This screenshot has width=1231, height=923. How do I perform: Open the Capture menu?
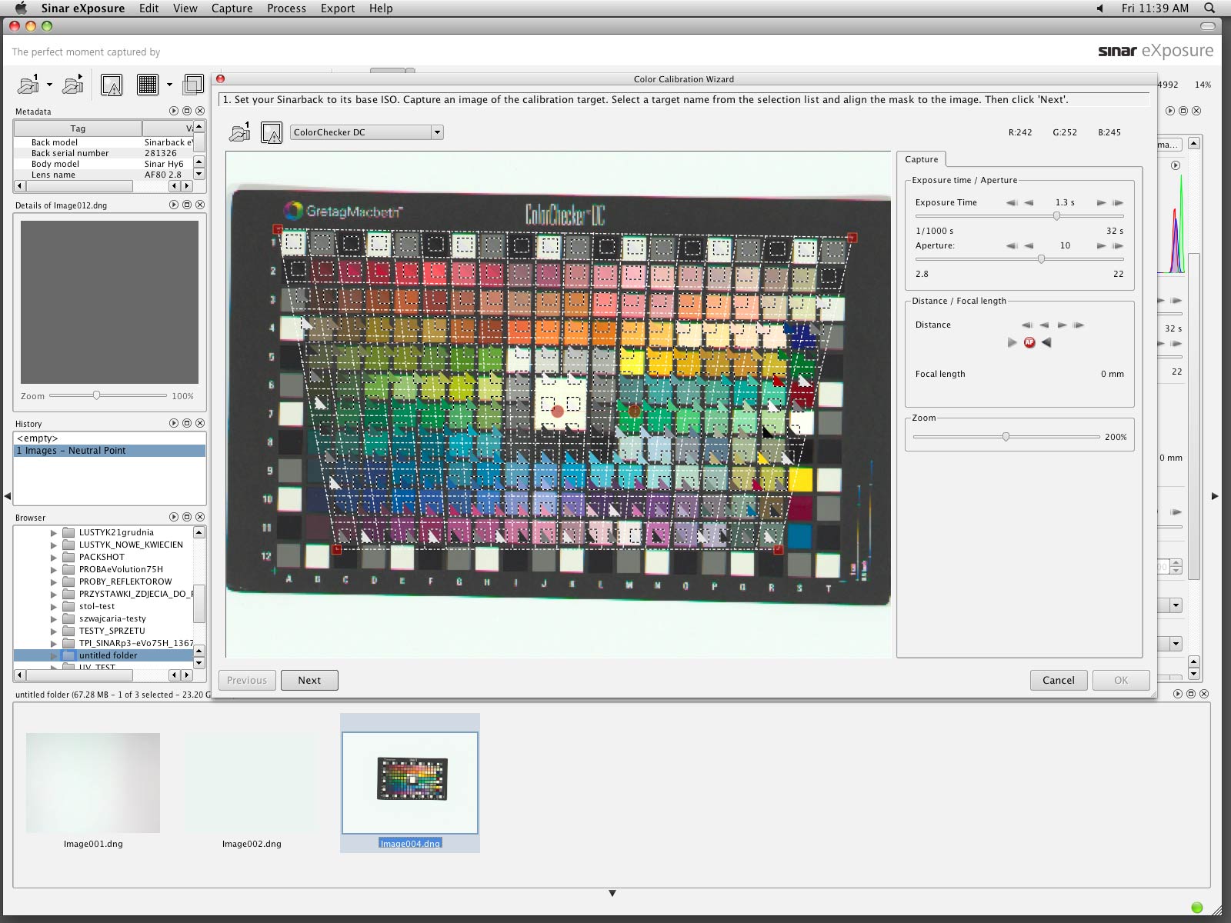[x=232, y=8]
